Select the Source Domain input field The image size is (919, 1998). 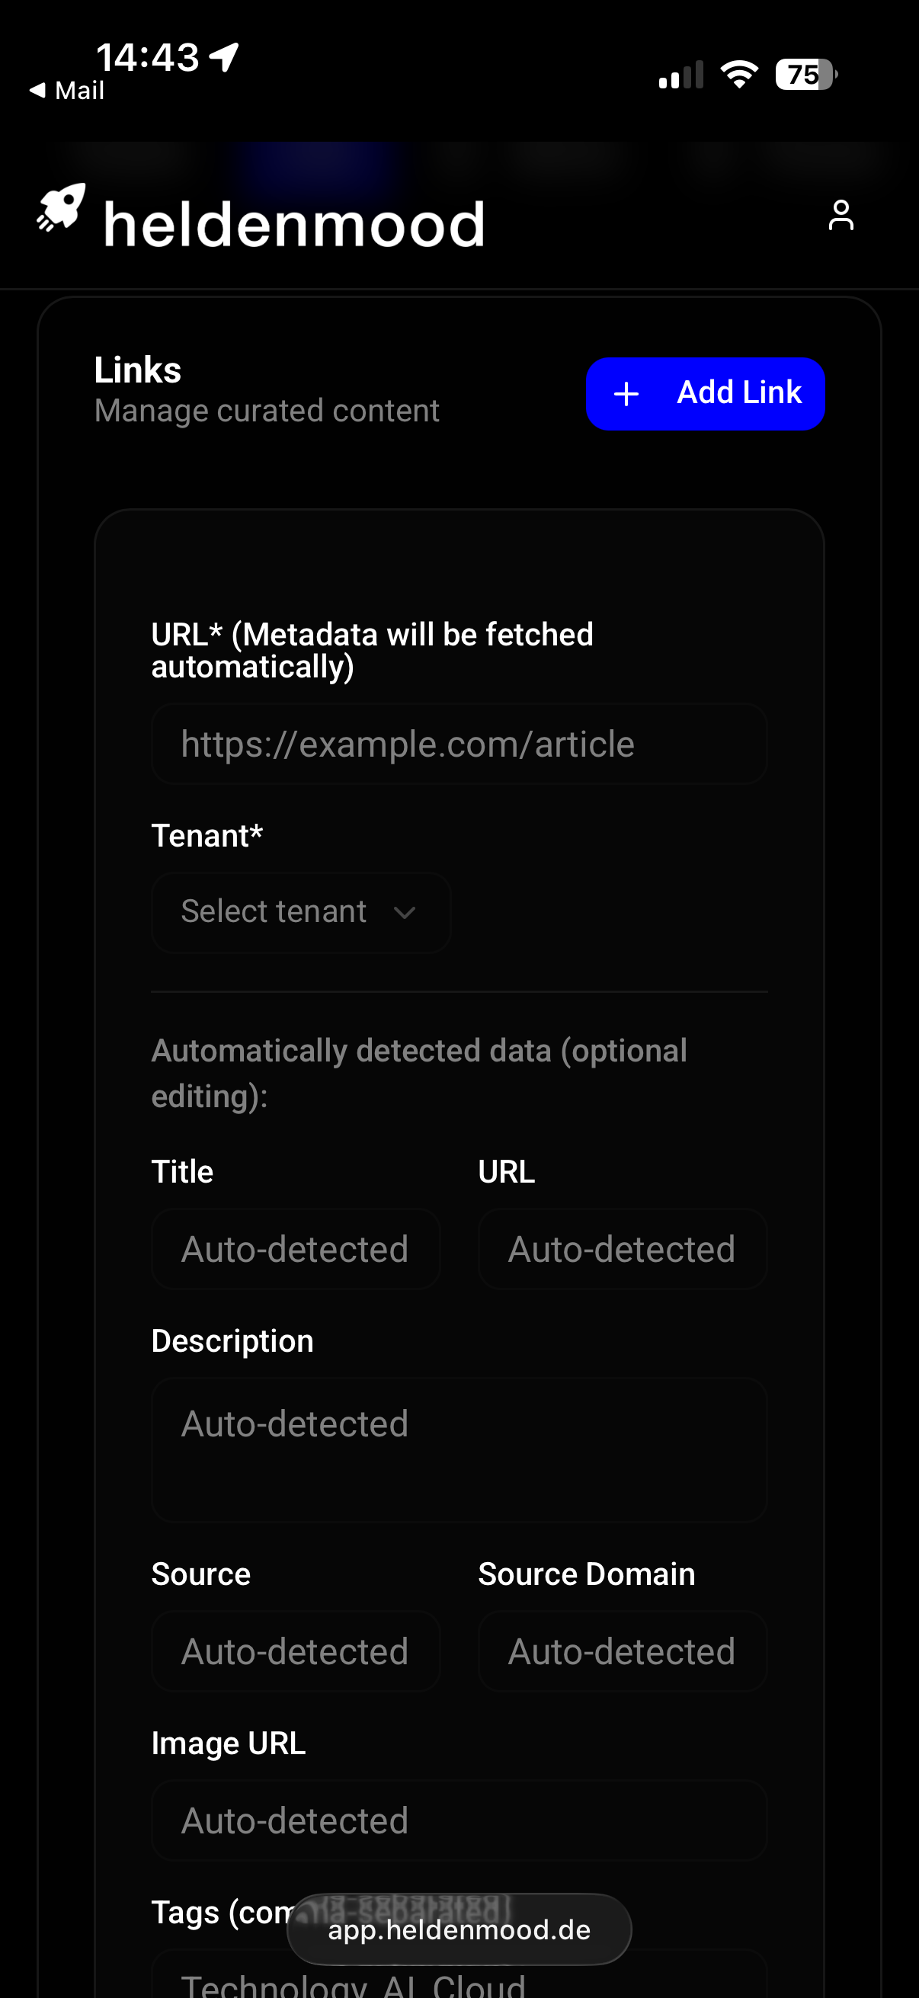click(622, 1651)
